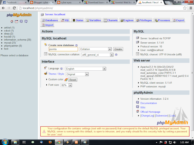Open Windows Explorer from taskbar
The height and width of the screenshot is (145, 194).
pos(15,142)
